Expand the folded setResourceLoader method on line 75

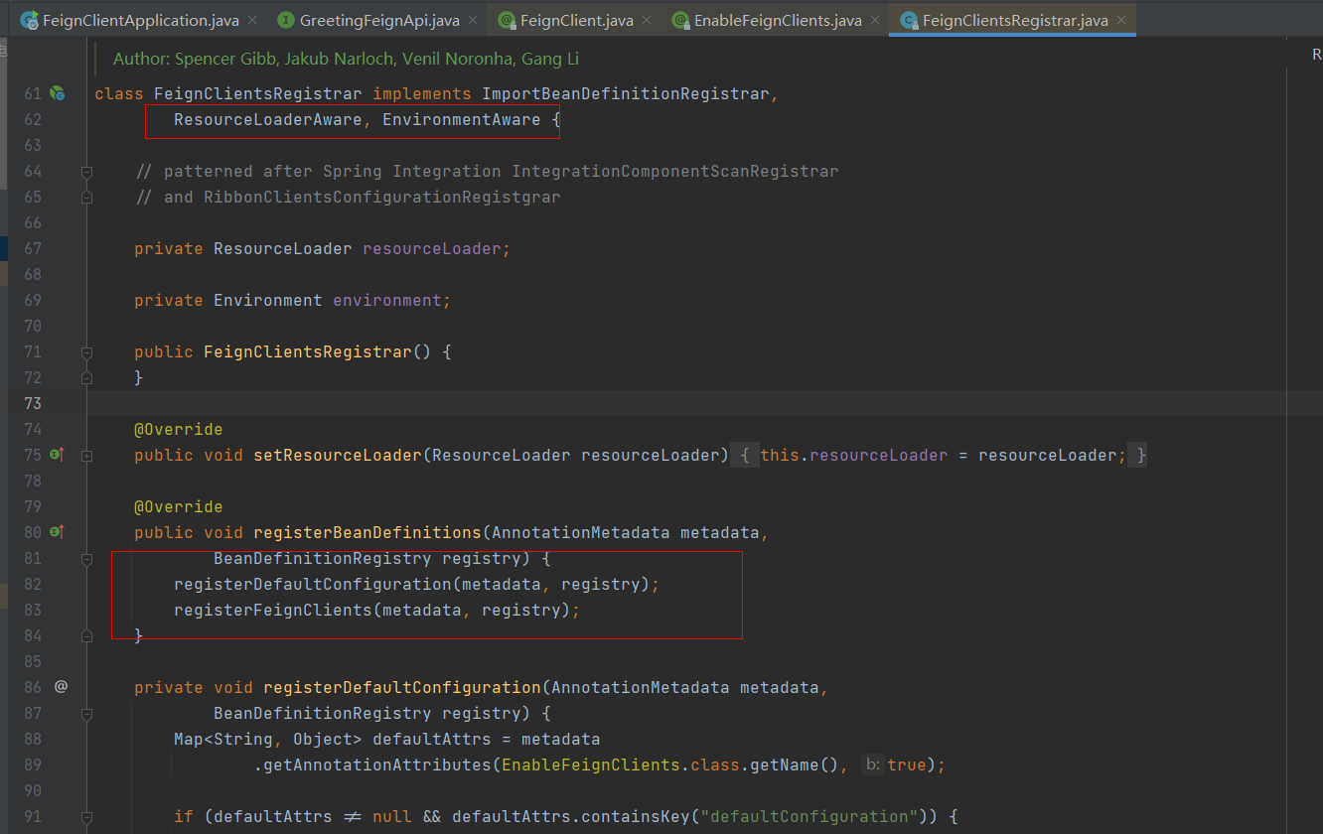[86, 456]
